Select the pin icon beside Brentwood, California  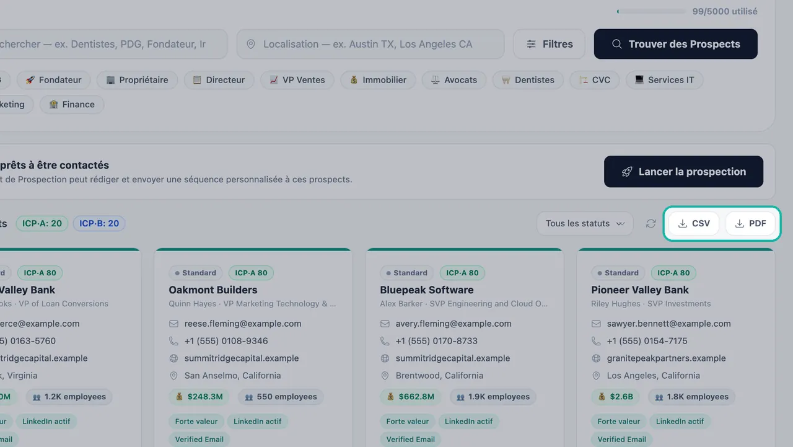[385, 376]
